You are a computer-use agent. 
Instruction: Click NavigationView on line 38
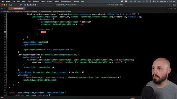(x=31, y=57)
